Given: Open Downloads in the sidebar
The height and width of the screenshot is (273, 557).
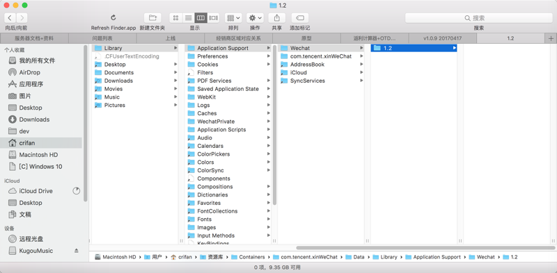Looking at the screenshot, I should click(34, 119).
